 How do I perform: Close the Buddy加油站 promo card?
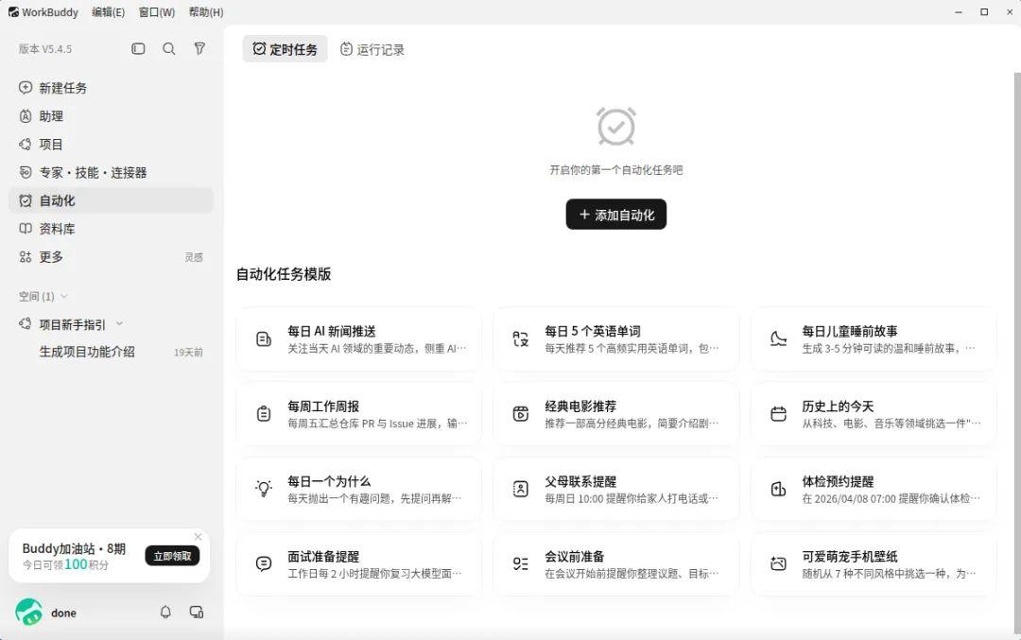(x=198, y=537)
